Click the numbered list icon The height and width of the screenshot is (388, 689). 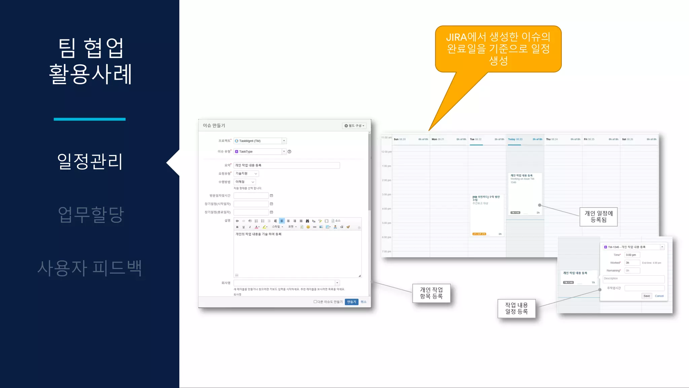click(256, 221)
